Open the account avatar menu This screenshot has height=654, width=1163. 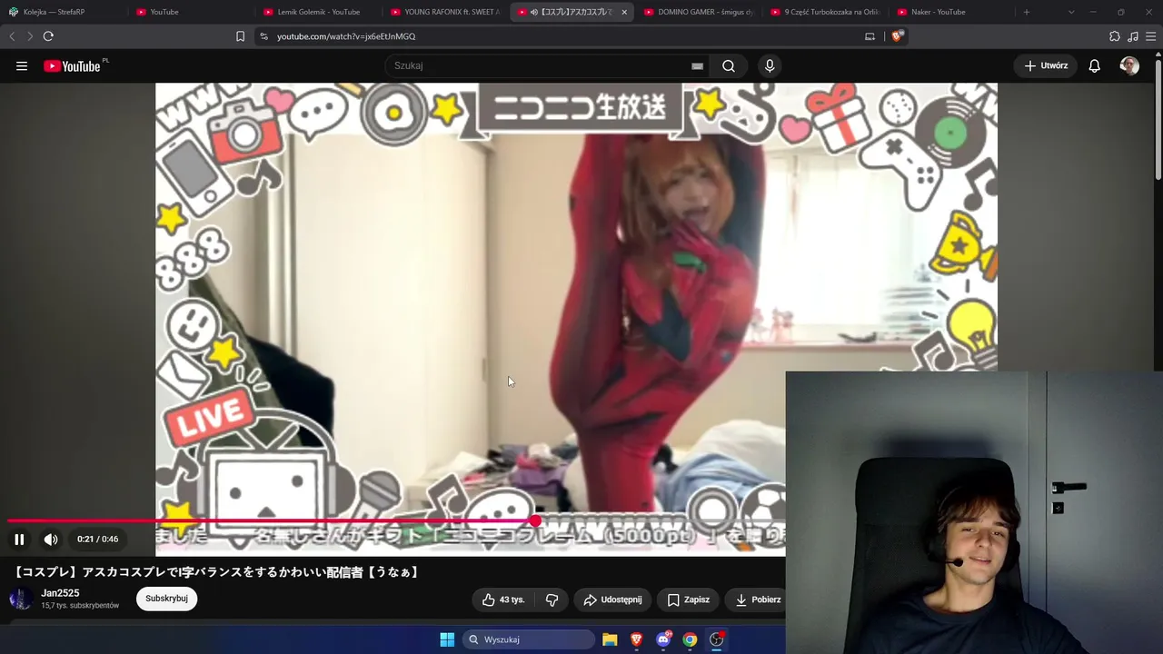[1129, 65]
